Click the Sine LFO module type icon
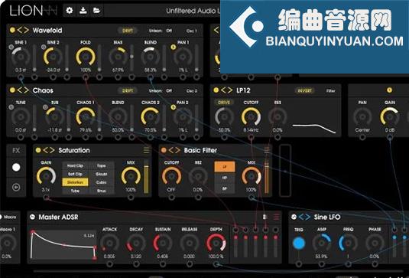Screen dimensions: 409x278 [294, 217]
